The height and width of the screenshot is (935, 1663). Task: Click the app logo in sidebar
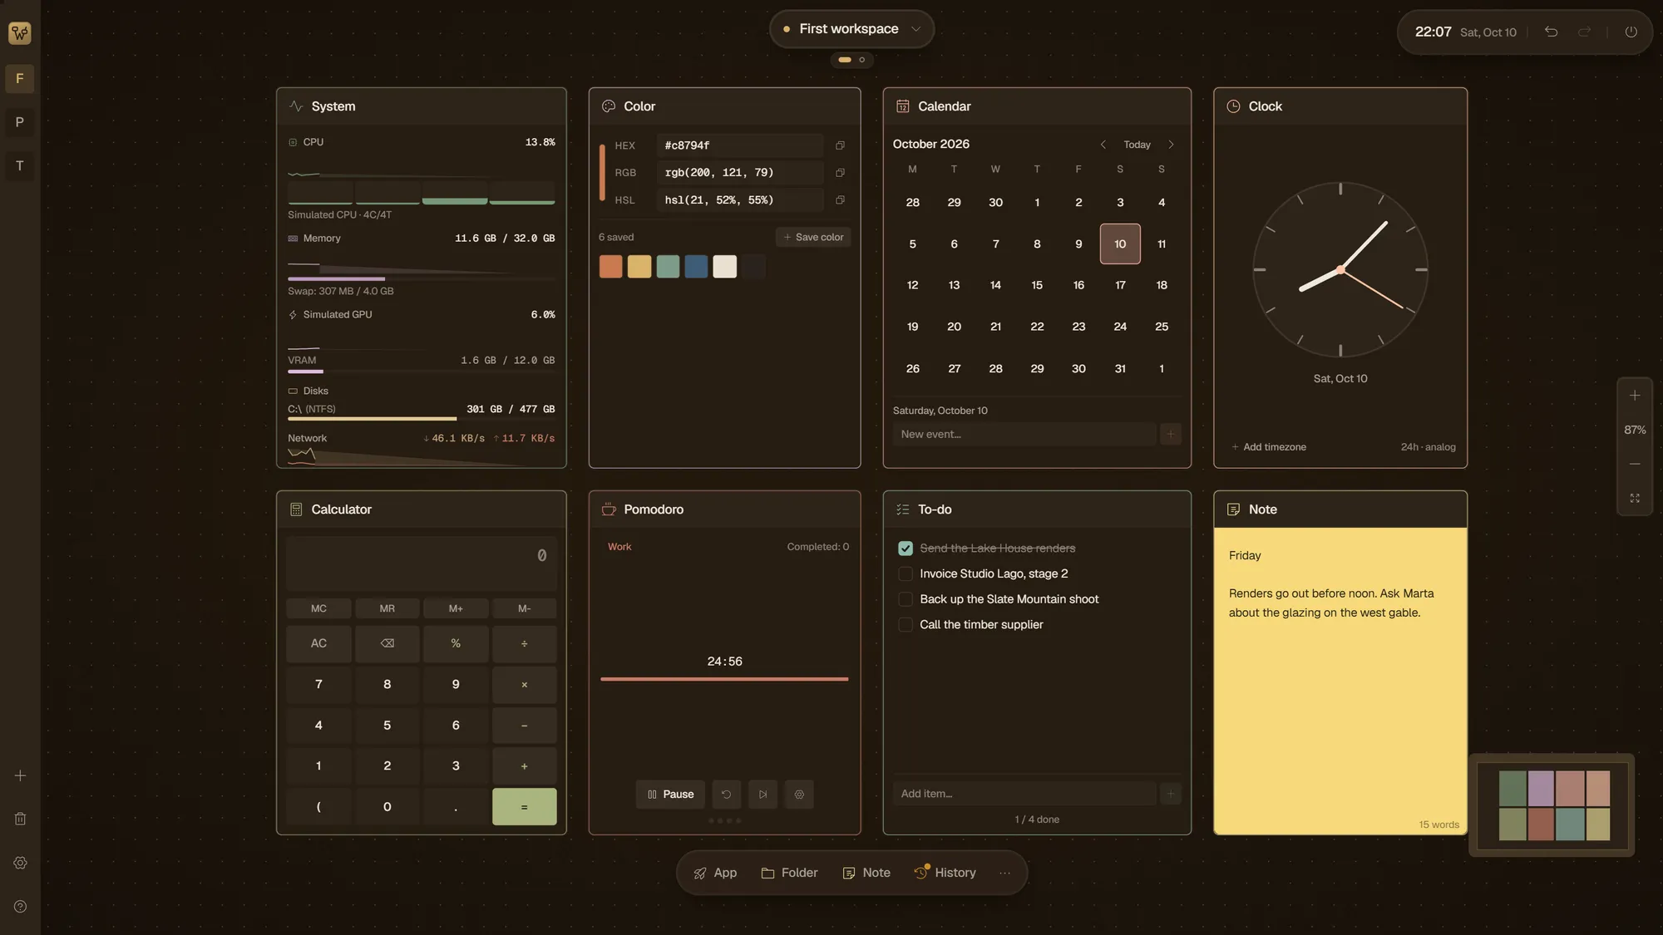click(20, 33)
